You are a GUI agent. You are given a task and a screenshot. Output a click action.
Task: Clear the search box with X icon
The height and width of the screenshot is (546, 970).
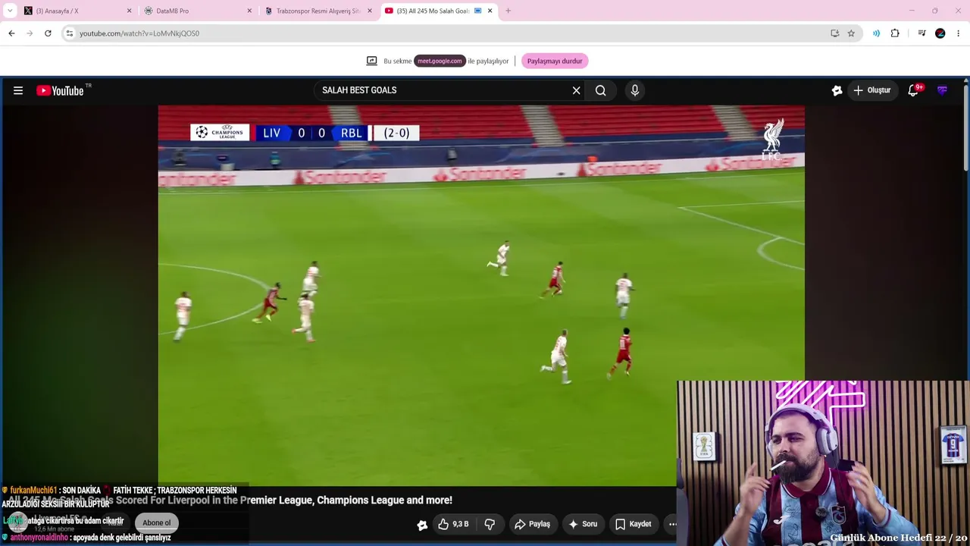(x=576, y=90)
